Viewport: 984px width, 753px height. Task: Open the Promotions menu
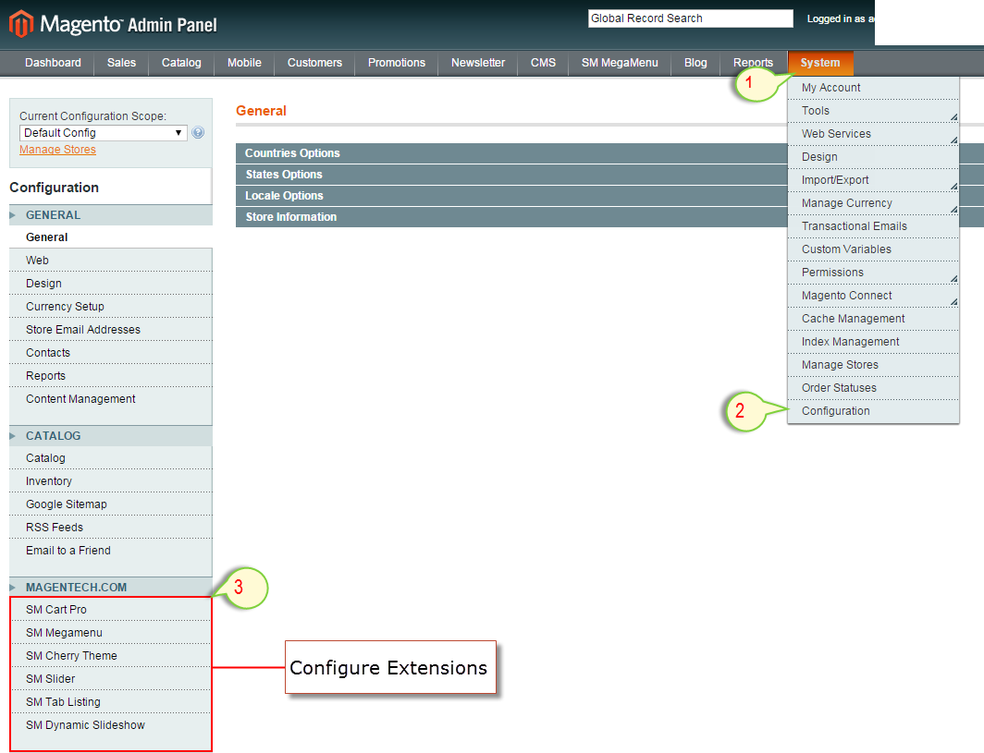coord(397,63)
